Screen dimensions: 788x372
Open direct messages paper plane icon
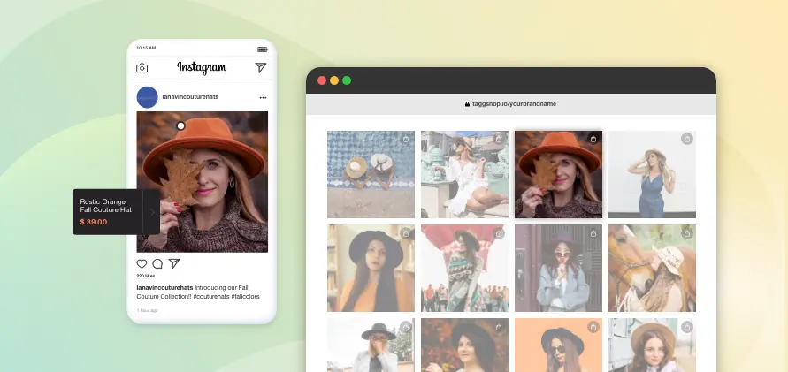[260, 68]
